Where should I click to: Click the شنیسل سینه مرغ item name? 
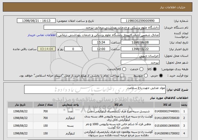[119, 111]
